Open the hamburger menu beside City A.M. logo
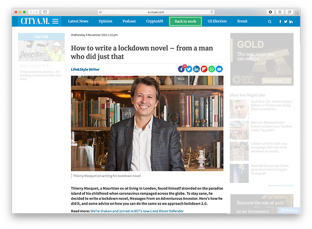 pyautogui.click(x=55, y=21)
